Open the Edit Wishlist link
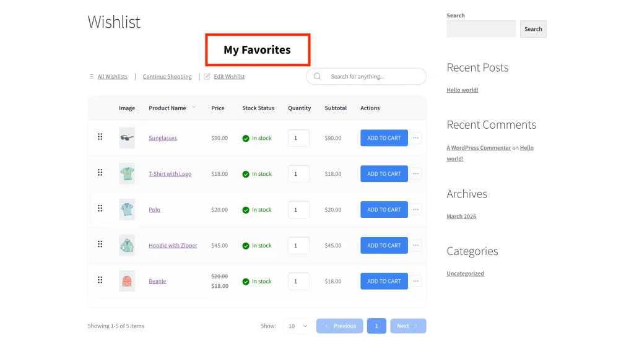This screenshot has height=346, width=634. [229, 76]
